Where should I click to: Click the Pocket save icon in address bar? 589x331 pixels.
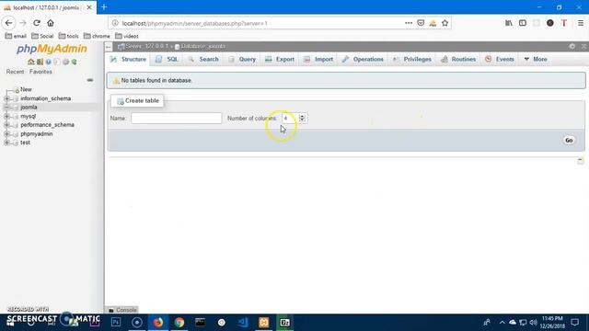[421, 23]
